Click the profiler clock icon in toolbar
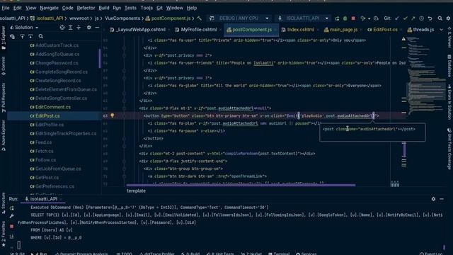The image size is (453, 255). (x=376, y=18)
